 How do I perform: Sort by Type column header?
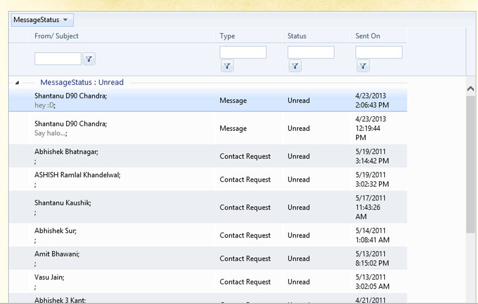click(x=227, y=36)
